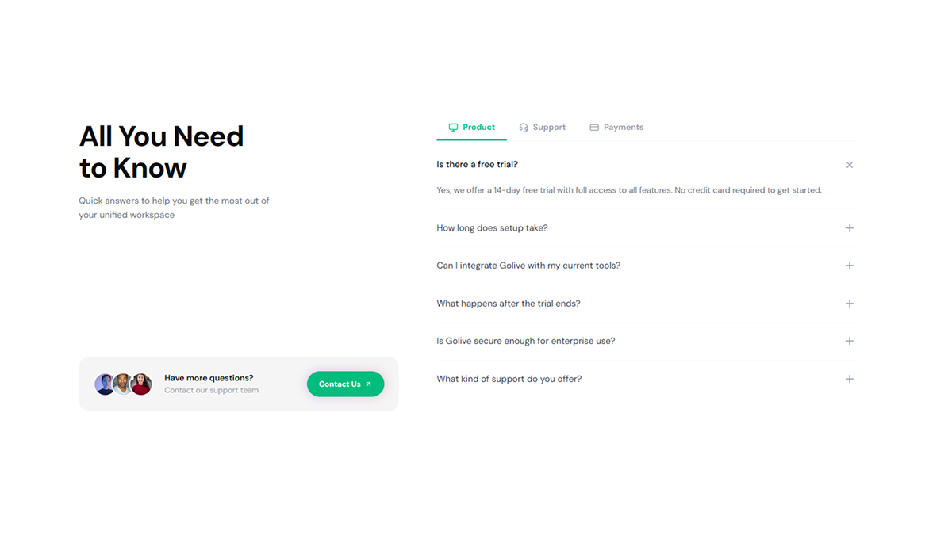The image size is (952, 535).
Task: Click the credit card icon beside Payments
Action: pyautogui.click(x=593, y=127)
